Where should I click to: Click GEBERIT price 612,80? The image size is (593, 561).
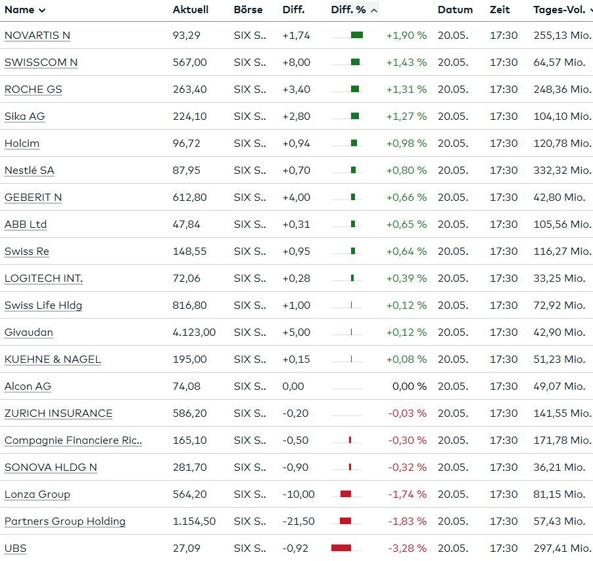point(189,198)
